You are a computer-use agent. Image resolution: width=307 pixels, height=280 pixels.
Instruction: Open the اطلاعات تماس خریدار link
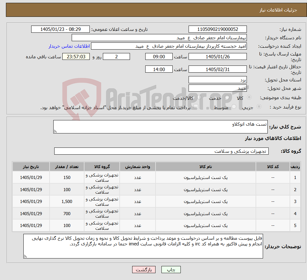(69, 46)
